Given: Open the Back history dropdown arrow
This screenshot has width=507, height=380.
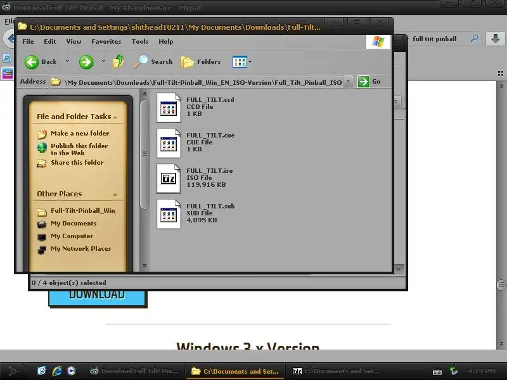Looking at the screenshot, I should [x=67, y=61].
